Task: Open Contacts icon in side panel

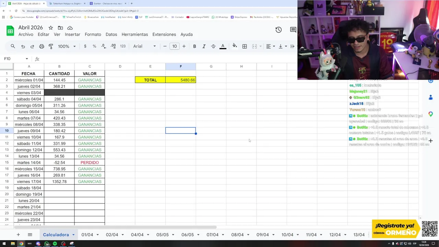Action: tap(431, 98)
